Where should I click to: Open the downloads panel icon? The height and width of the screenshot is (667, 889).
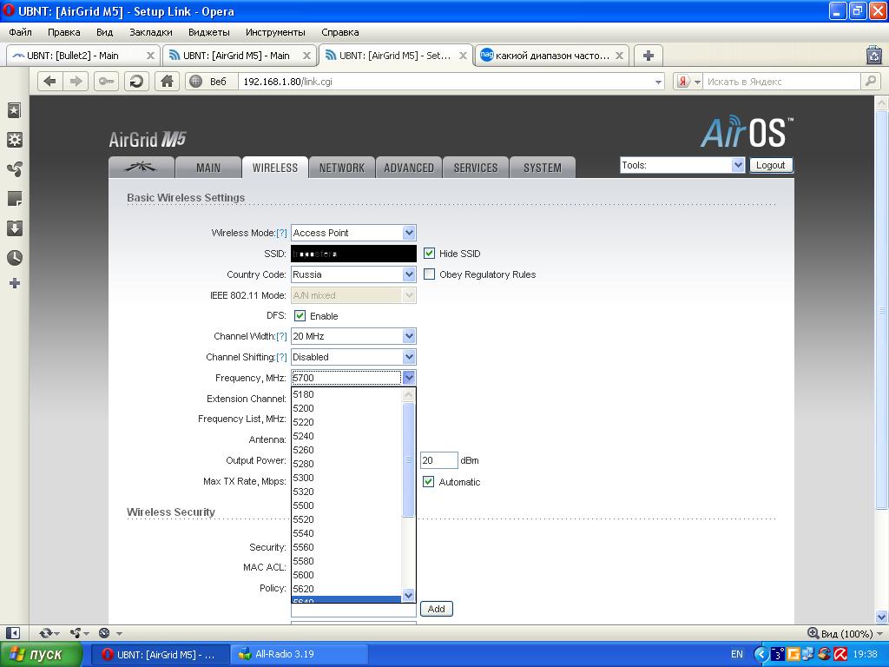click(x=14, y=228)
